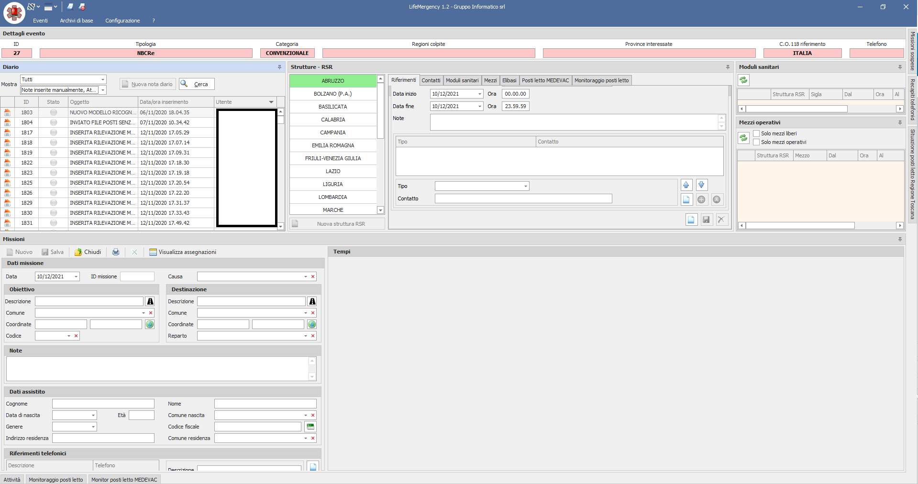Click the blue down arrow in Riferimenti
The width and height of the screenshot is (918, 484).
tap(701, 185)
